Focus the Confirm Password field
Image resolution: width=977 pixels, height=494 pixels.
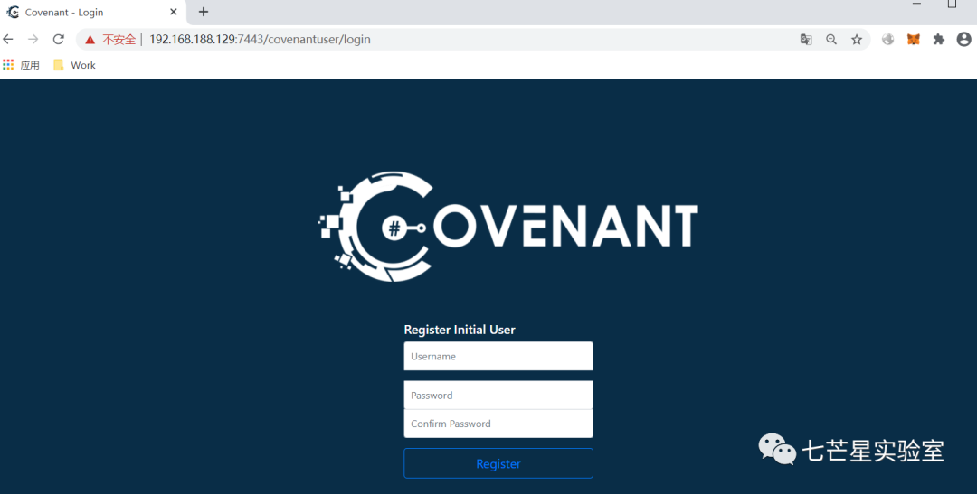pos(498,424)
